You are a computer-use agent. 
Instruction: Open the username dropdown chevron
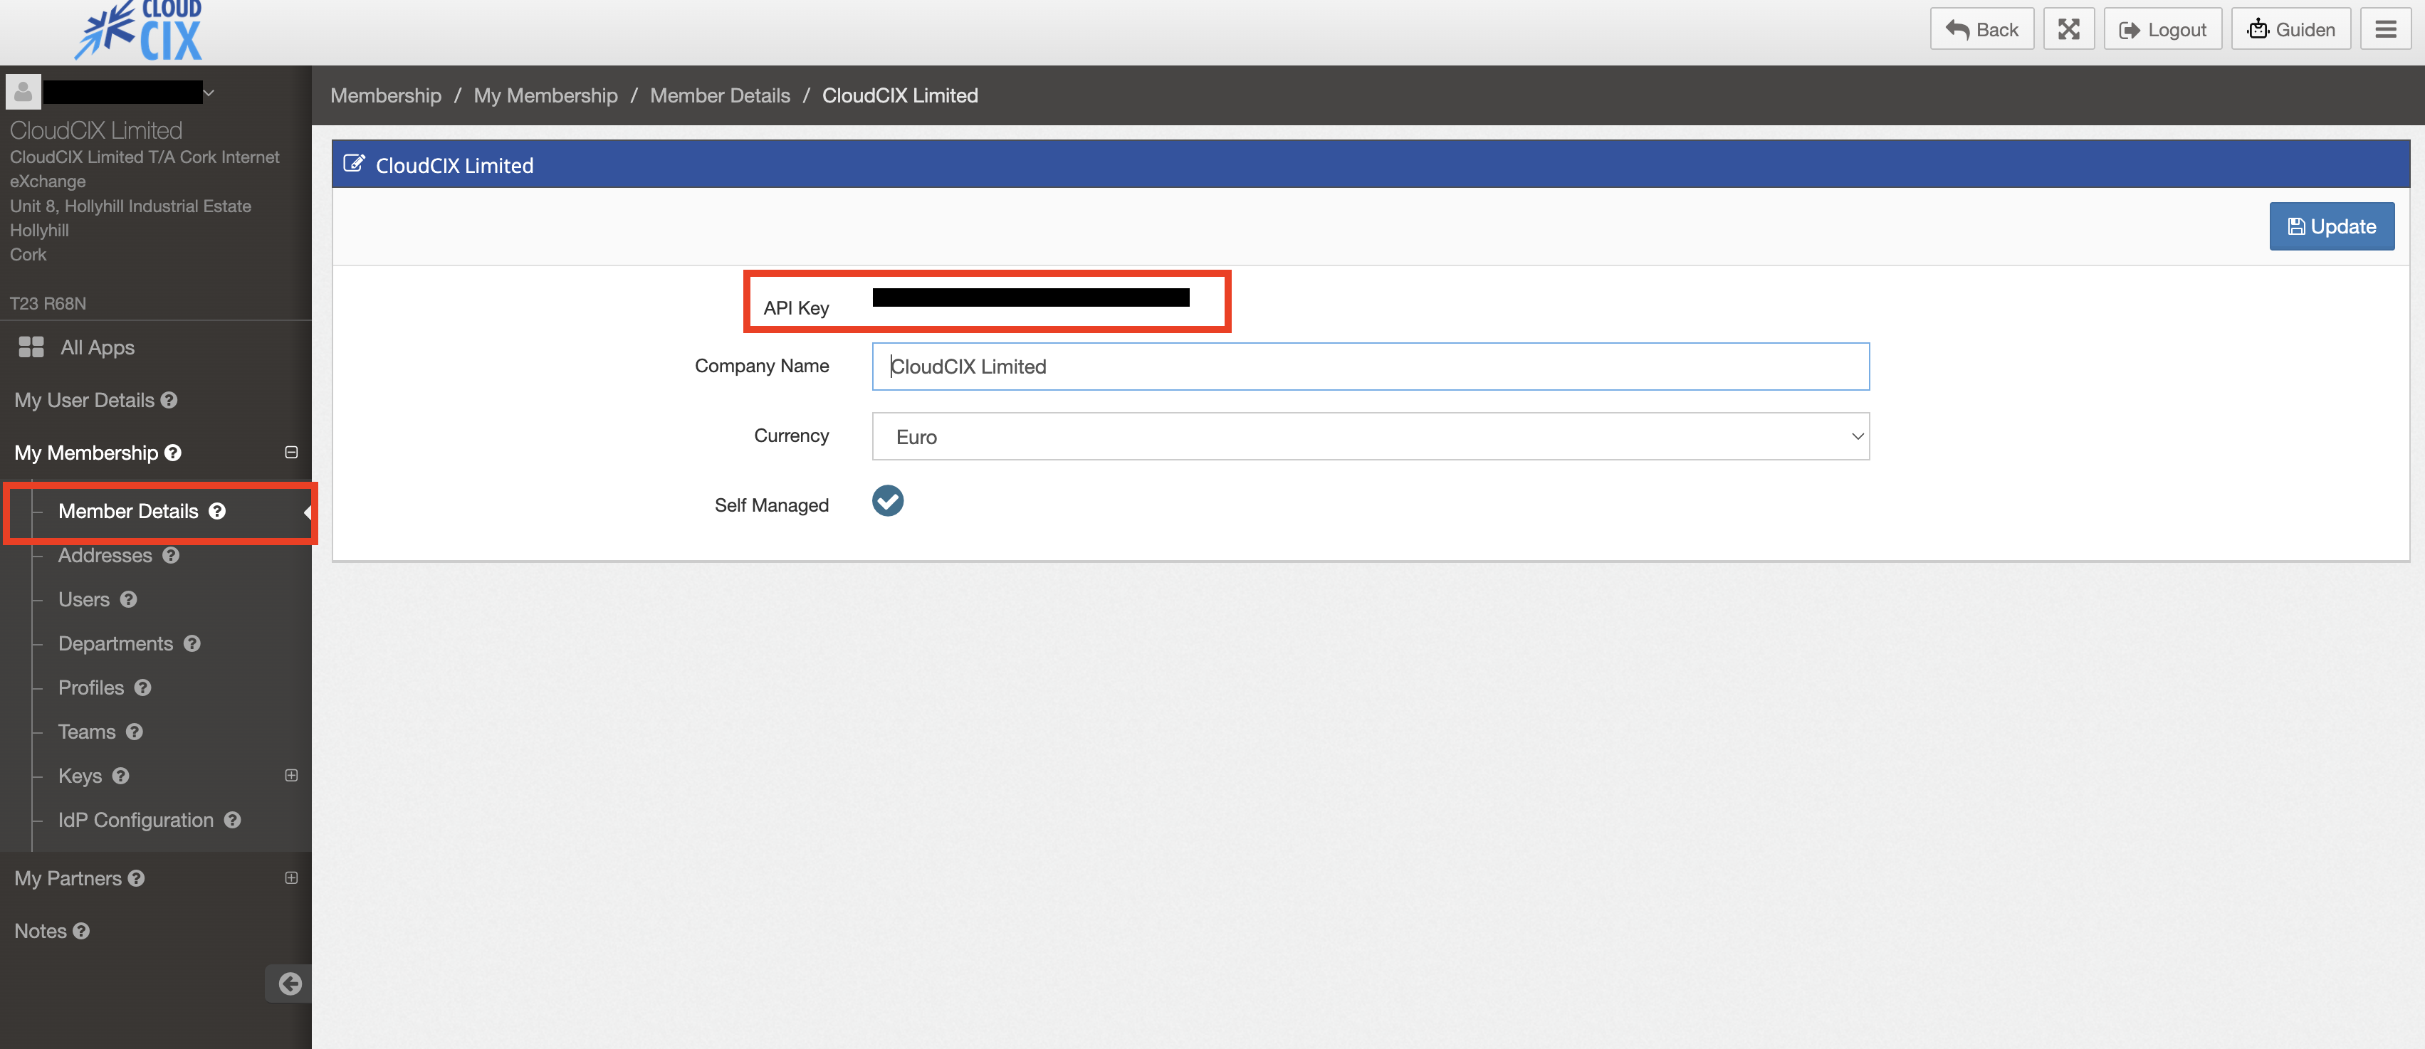(x=209, y=93)
